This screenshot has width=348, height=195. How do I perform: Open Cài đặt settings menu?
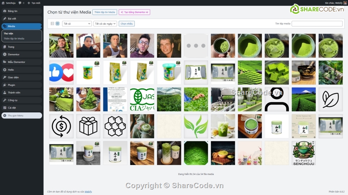[22, 108]
